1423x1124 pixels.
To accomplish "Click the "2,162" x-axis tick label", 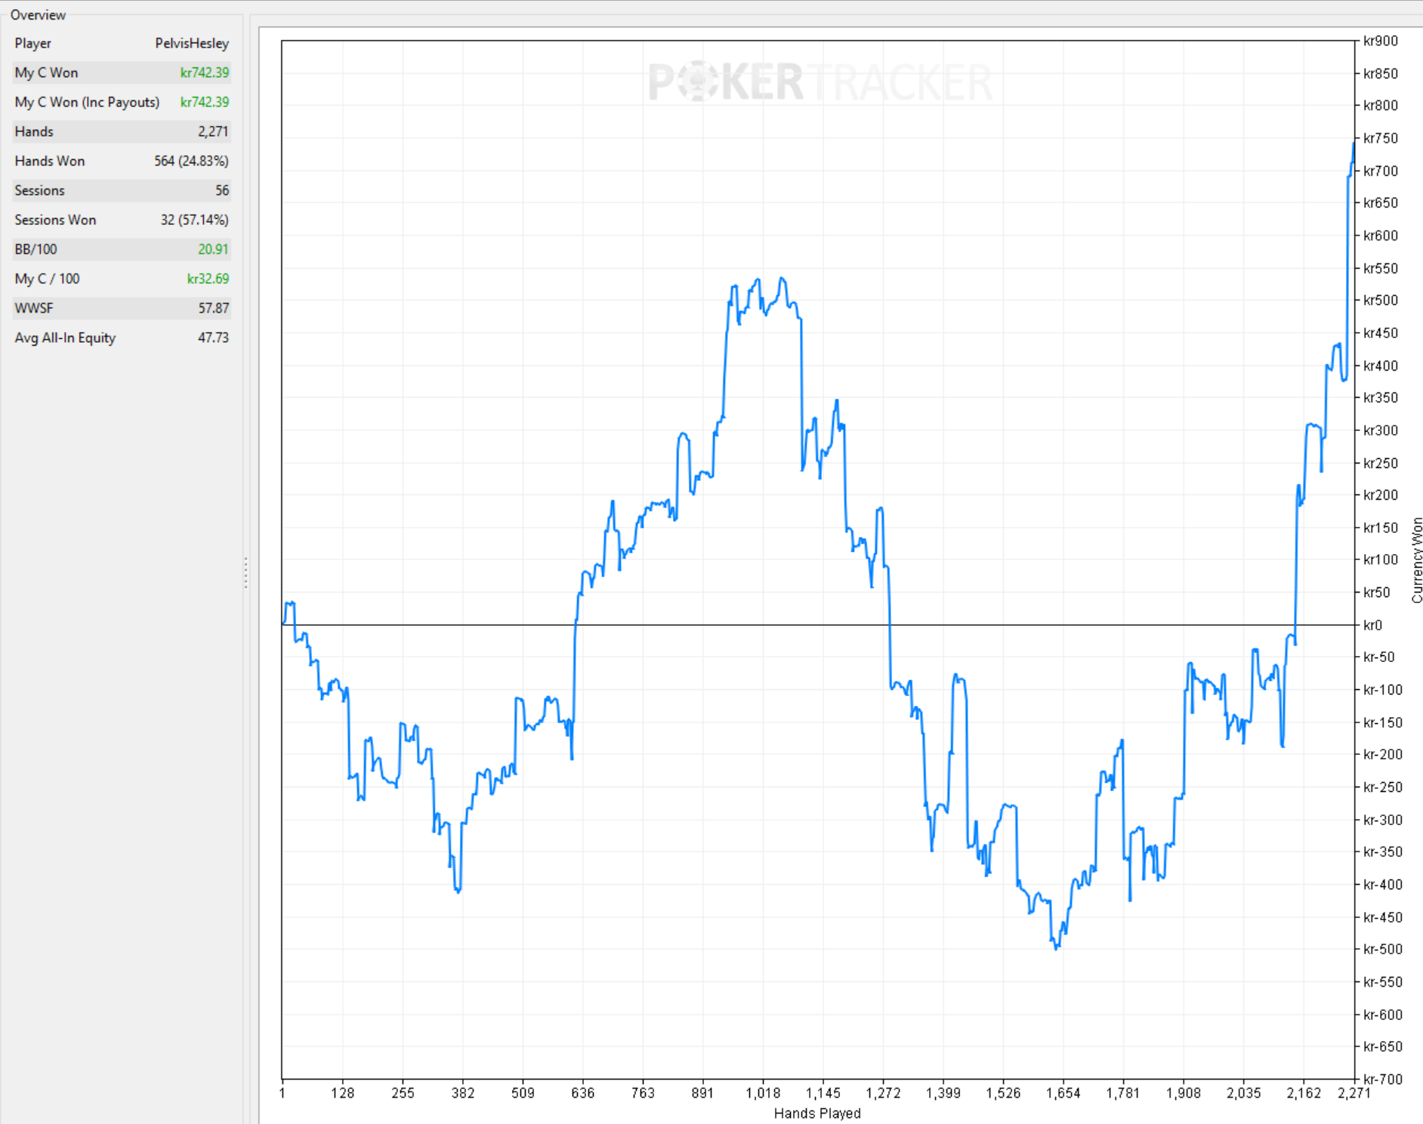I will pos(1304,1093).
